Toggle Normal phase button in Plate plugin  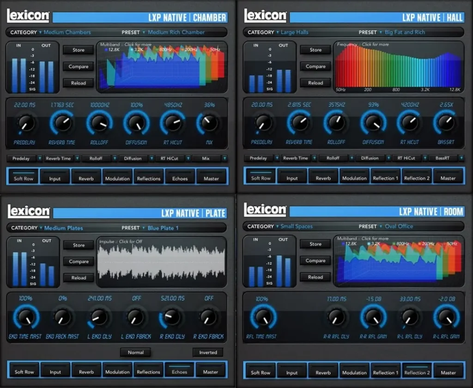click(136, 352)
